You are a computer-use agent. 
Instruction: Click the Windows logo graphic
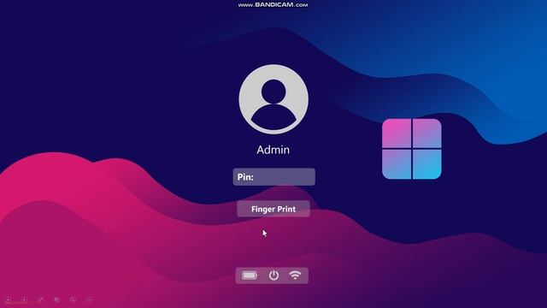412,149
